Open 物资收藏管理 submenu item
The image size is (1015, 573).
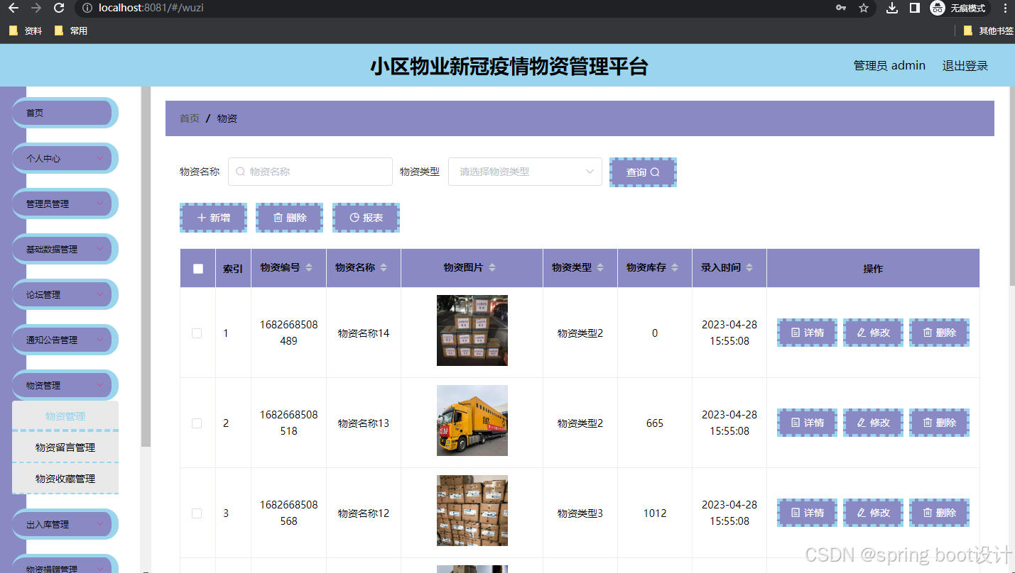[65, 479]
